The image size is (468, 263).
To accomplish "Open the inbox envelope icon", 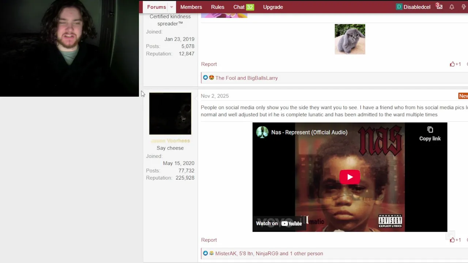I will (439, 7).
